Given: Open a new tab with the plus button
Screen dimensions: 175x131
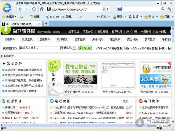Looking at the screenshot, I should (x=46, y=24).
